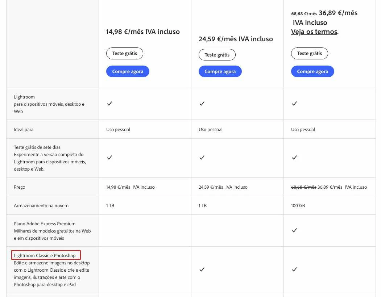Open the Veja os termos link
Image resolution: width=381 pixels, height=297 pixels.
click(x=314, y=32)
